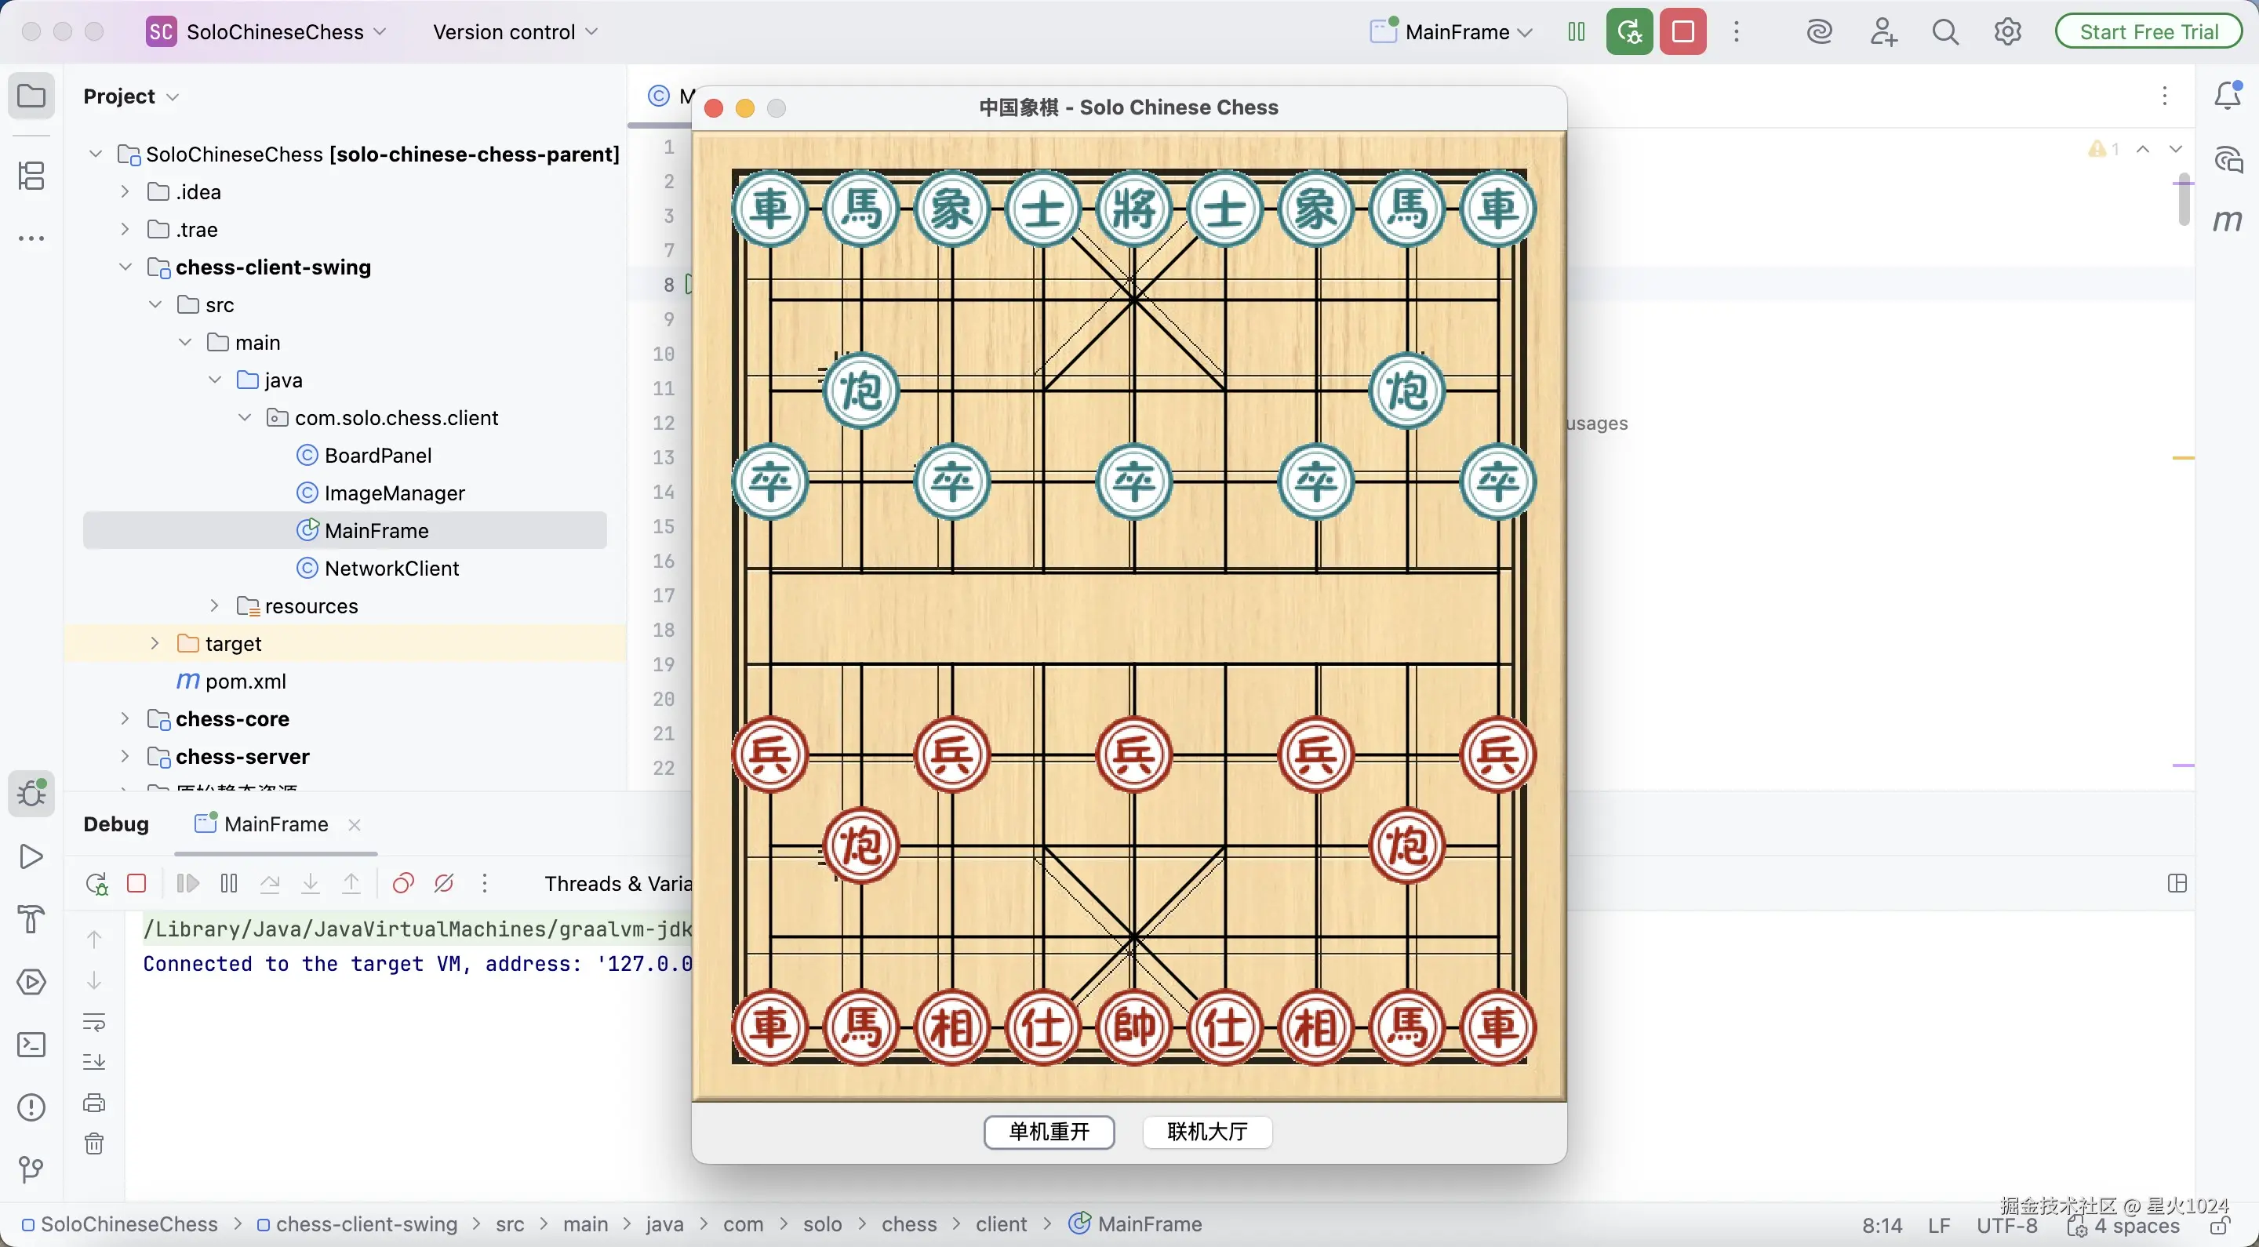The height and width of the screenshot is (1247, 2259).
Task: Toggle read-only lock in status bar
Action: 2220,1226
